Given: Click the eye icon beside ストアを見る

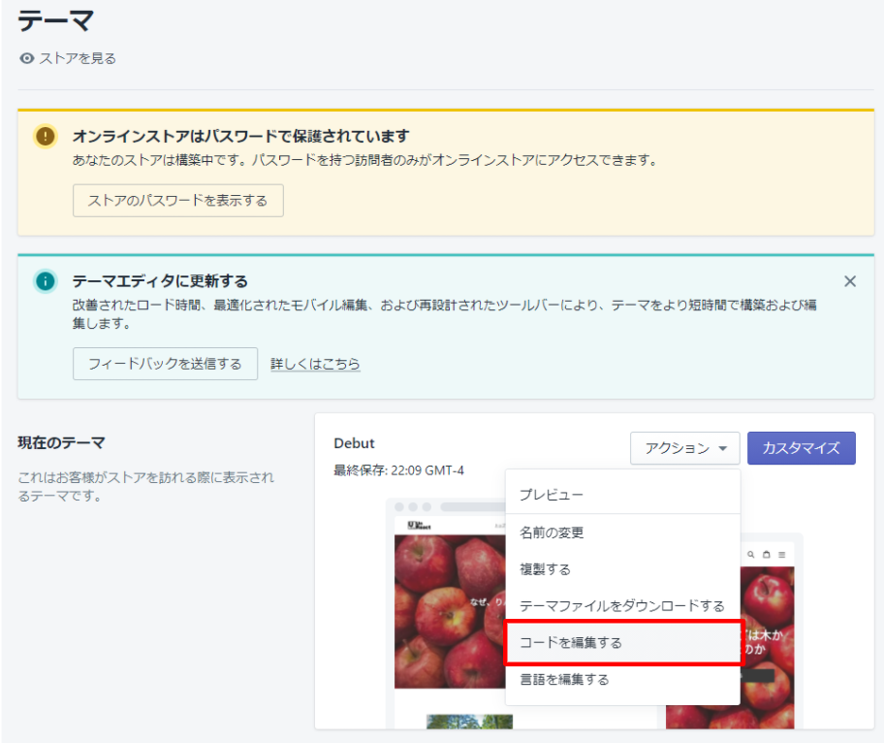Looking at the screenshot, I should 26,58.
